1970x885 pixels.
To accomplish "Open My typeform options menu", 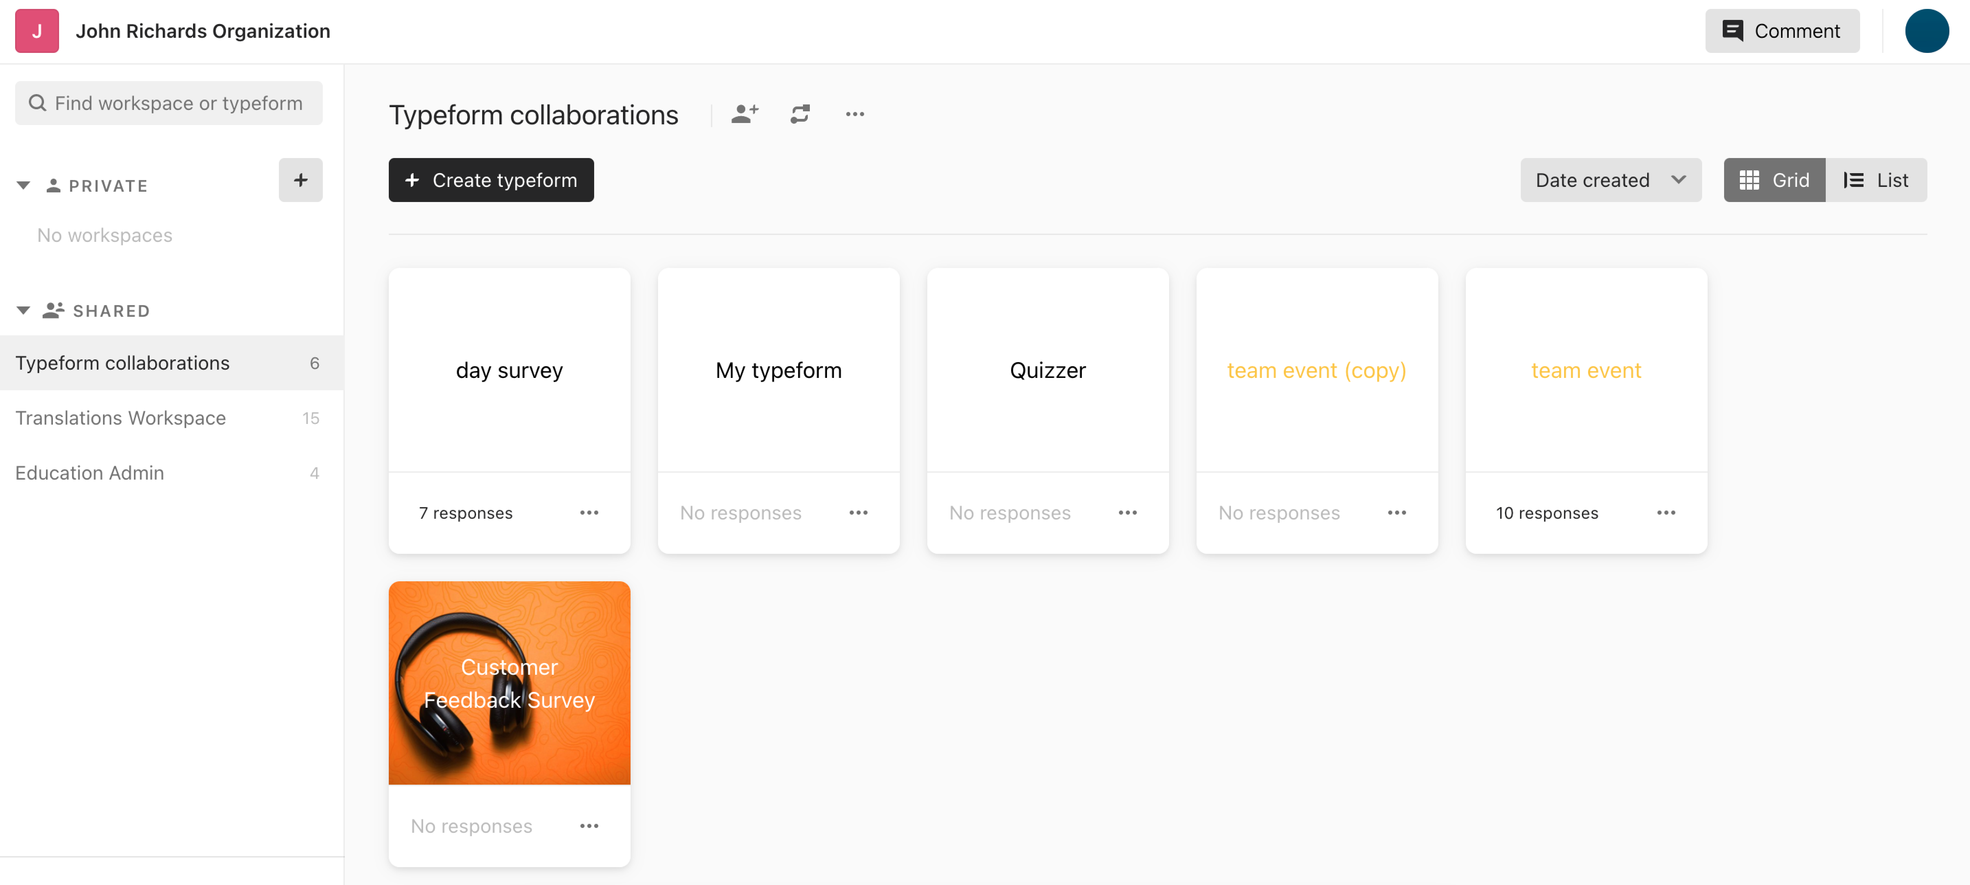I will point(858,513).
